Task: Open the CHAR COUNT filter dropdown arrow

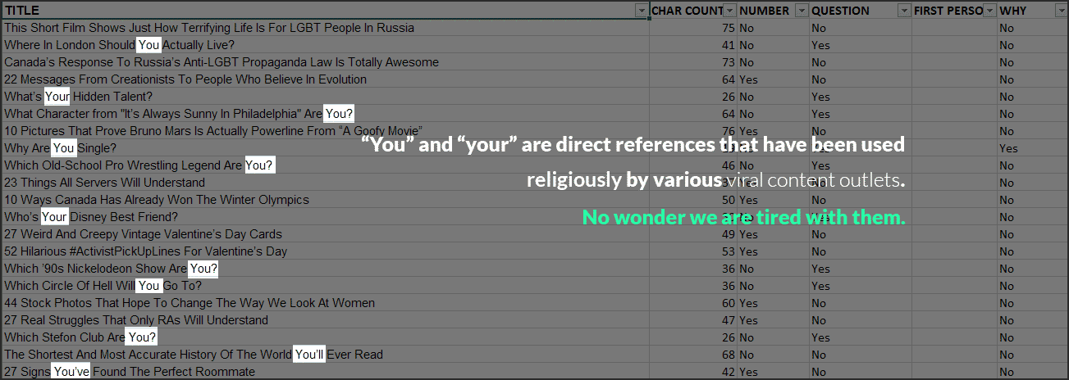Action: coord(729,11)
